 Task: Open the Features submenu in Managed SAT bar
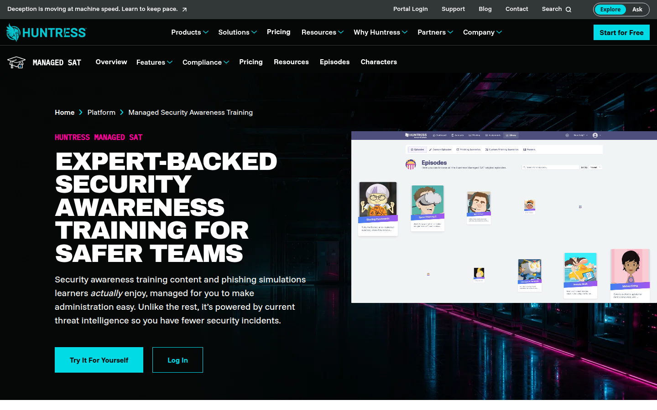[x=154, y=62]
